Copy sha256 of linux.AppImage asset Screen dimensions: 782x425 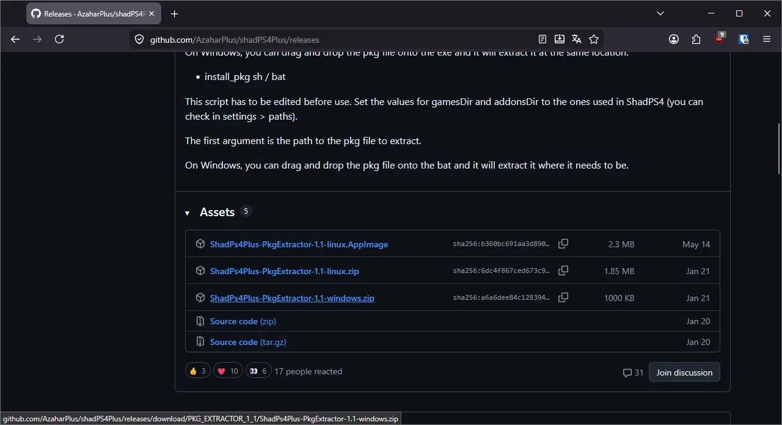563,244
